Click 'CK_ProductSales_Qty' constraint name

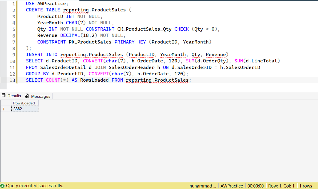tap(144, 29)
